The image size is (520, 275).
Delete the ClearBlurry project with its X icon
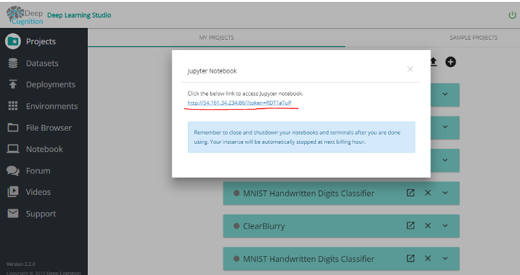(428, 226)
